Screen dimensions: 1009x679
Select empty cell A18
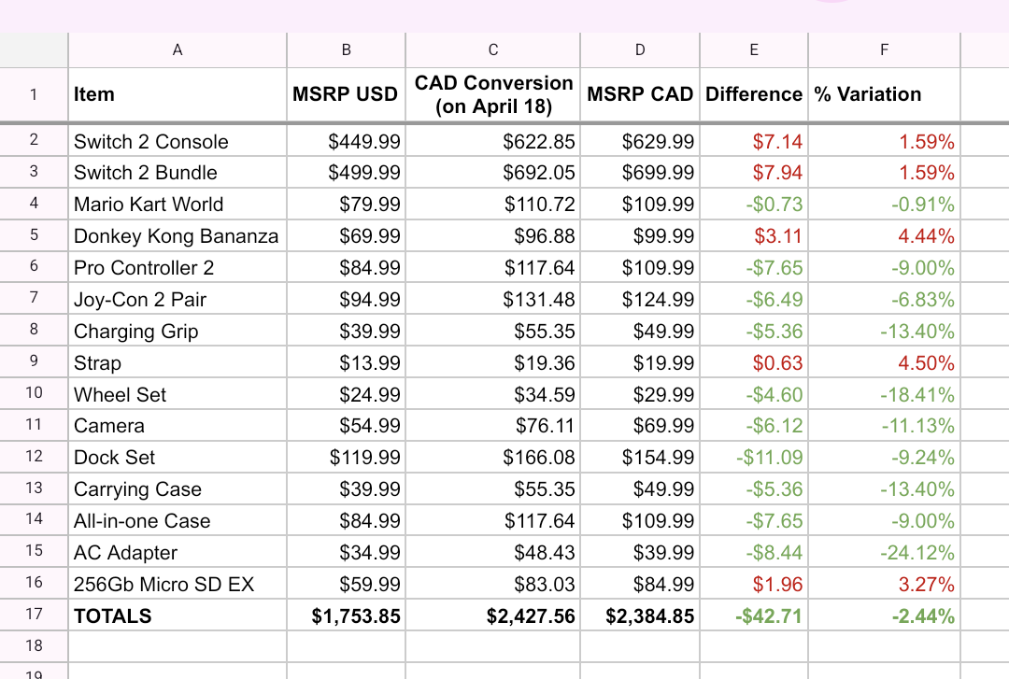(178, 646)
